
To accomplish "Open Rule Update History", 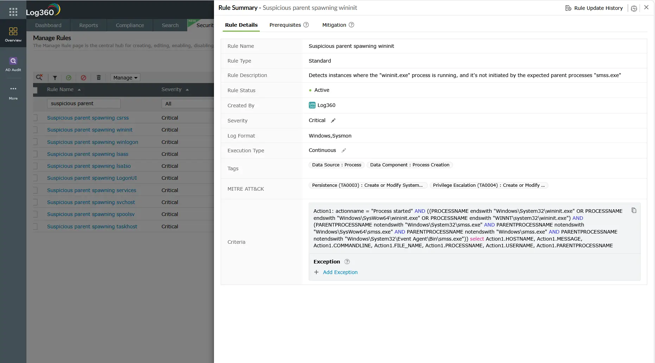I will [x=597, y=8].
